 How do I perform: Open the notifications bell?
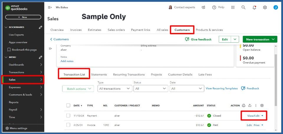[x=254, y=7]
